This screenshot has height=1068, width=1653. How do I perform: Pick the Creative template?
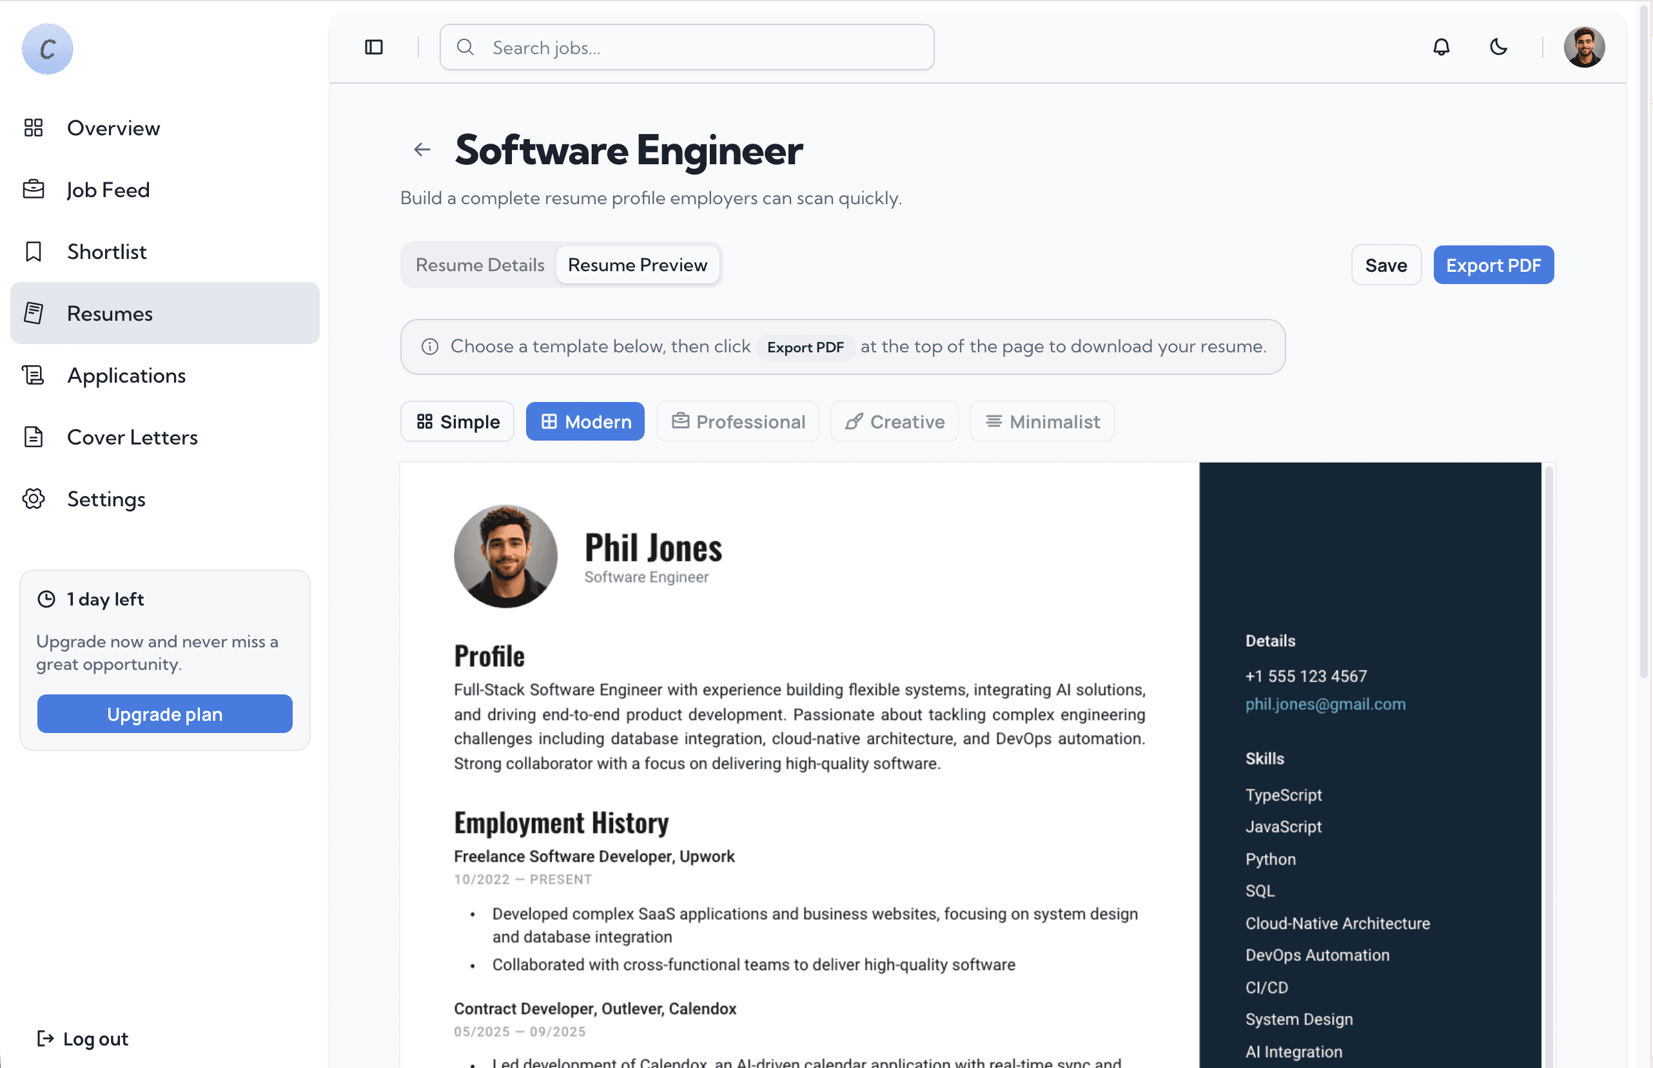[894, 422]
